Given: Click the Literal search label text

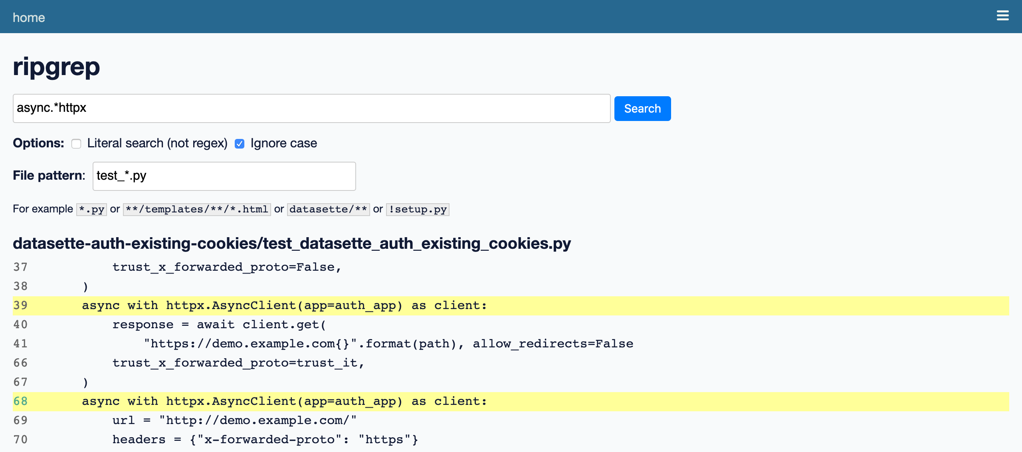Looking at the screenshot, I should tap(157, 143).
